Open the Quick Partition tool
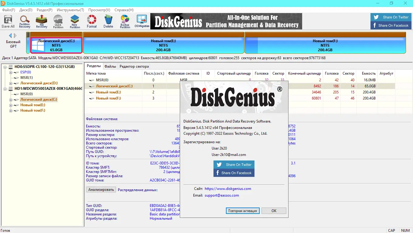The width and height of the screenshot is (413, 233). click(x=58, y=22)
